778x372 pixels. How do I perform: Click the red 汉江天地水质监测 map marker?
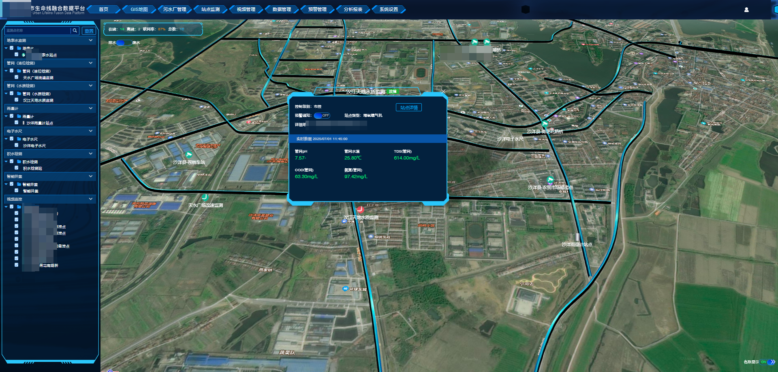pyautogui.click(x=360, y=209)
